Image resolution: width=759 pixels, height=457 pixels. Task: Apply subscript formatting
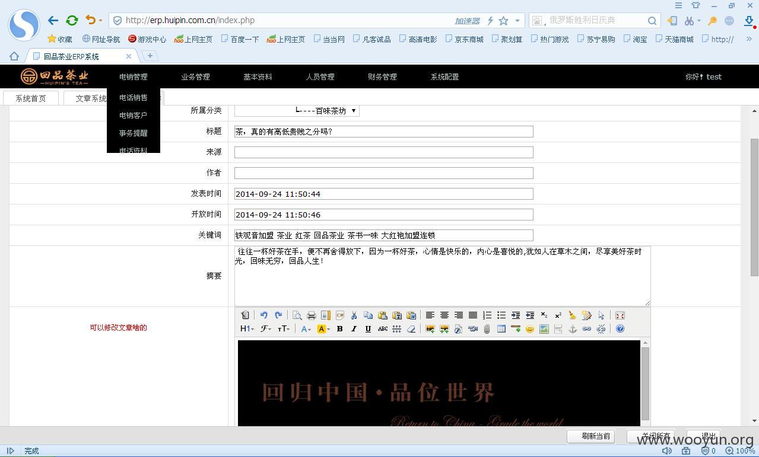click(x=544, y=315)
